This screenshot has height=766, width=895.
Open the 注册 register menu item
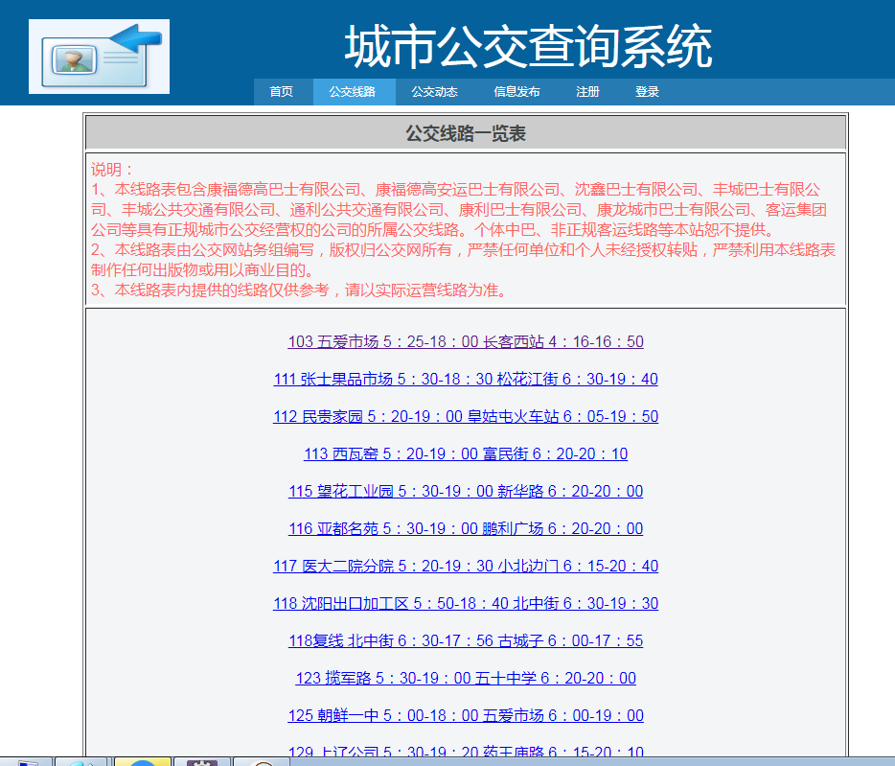pyautogui.click(x=587, y=92)
